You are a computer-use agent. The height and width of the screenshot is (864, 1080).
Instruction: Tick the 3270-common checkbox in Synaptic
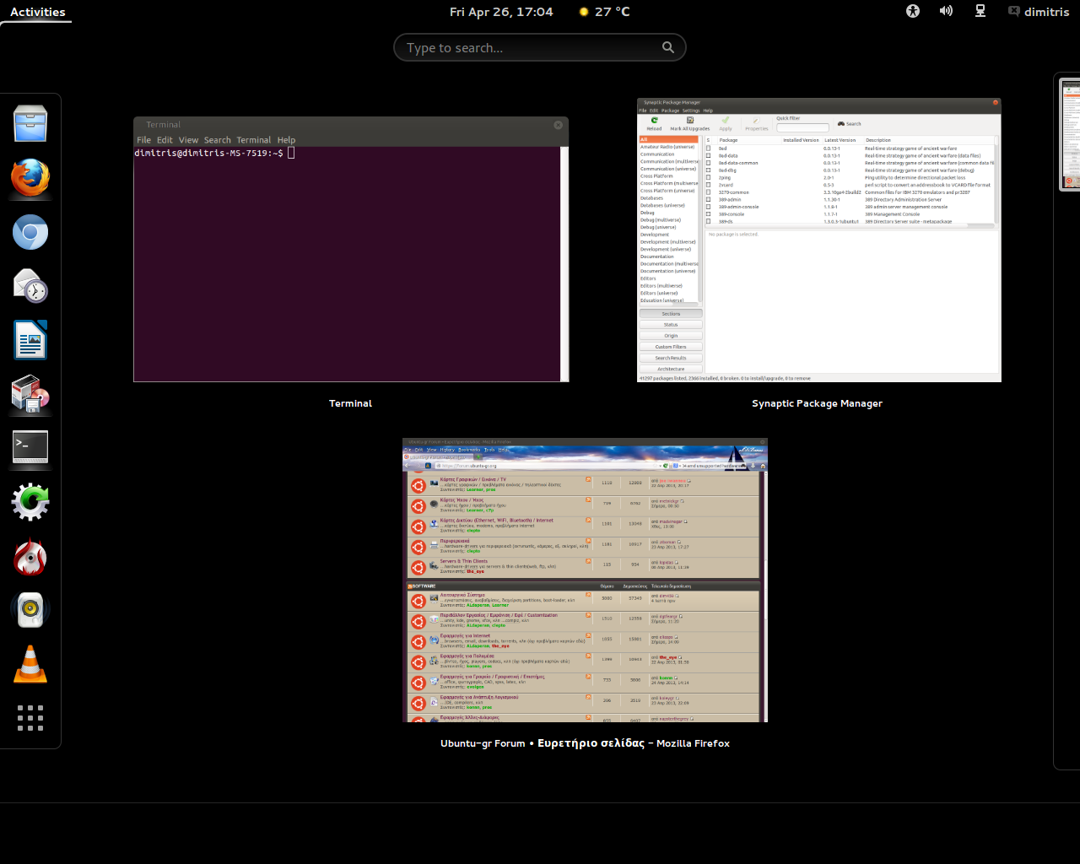click(x=709, y=192)
